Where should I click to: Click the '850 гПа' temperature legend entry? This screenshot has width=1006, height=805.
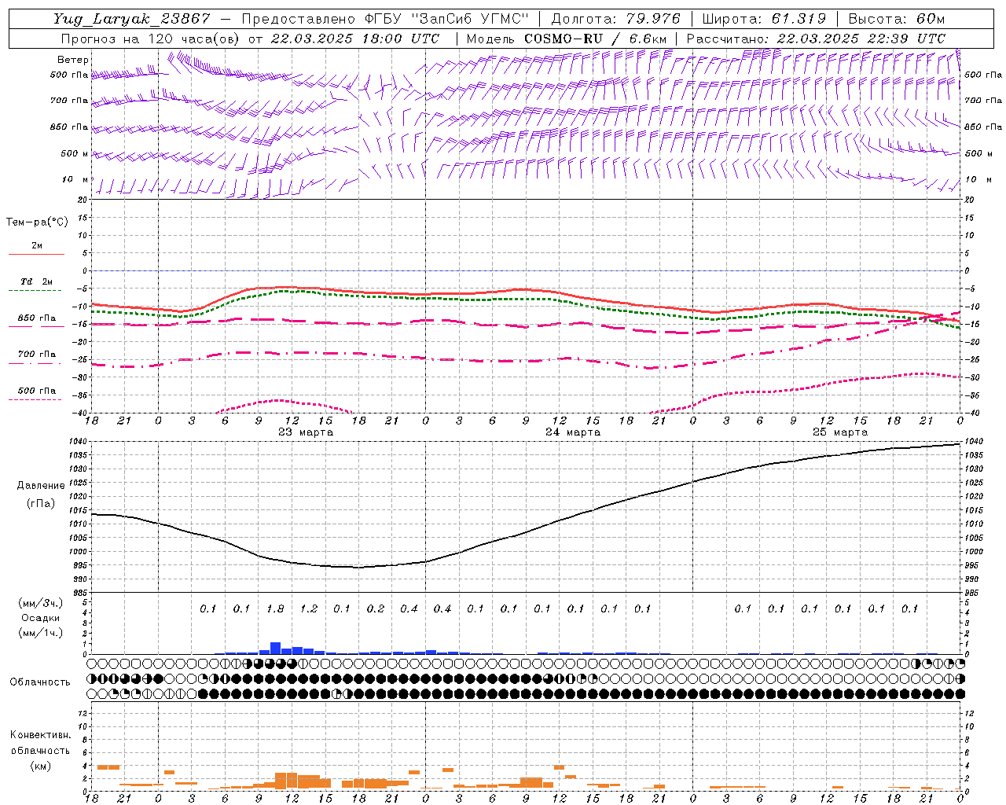(x=36, y=318)
